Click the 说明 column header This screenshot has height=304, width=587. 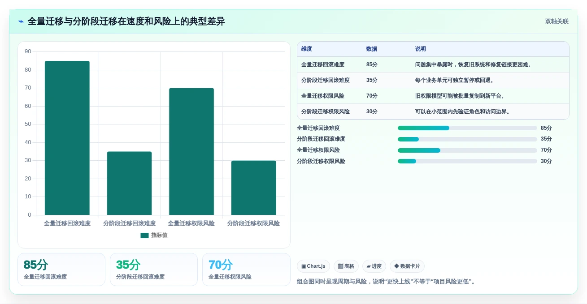pyautogui.click(x=421, y=49)
